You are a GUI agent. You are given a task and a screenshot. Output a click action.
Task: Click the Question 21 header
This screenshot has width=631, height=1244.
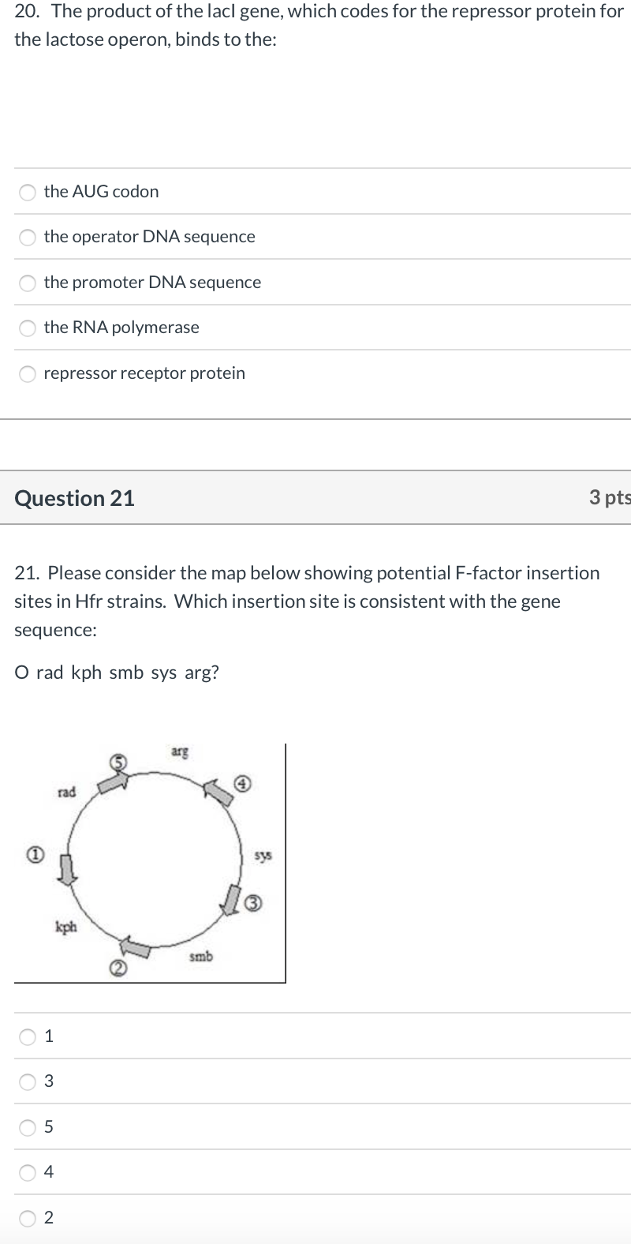point(75,498)
